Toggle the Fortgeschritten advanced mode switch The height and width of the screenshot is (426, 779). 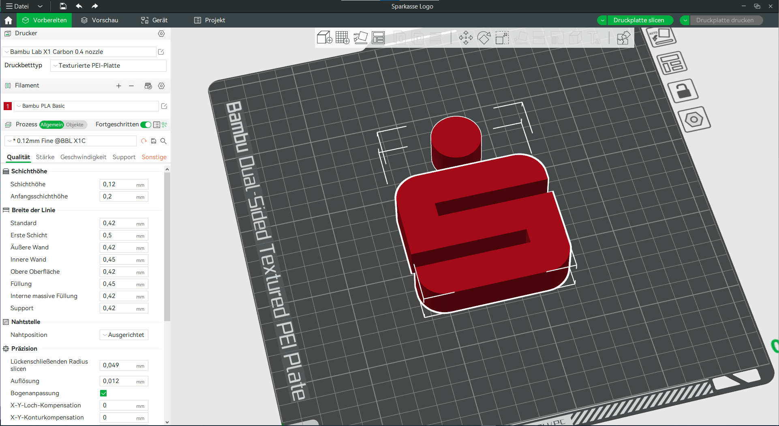[146, 125]
